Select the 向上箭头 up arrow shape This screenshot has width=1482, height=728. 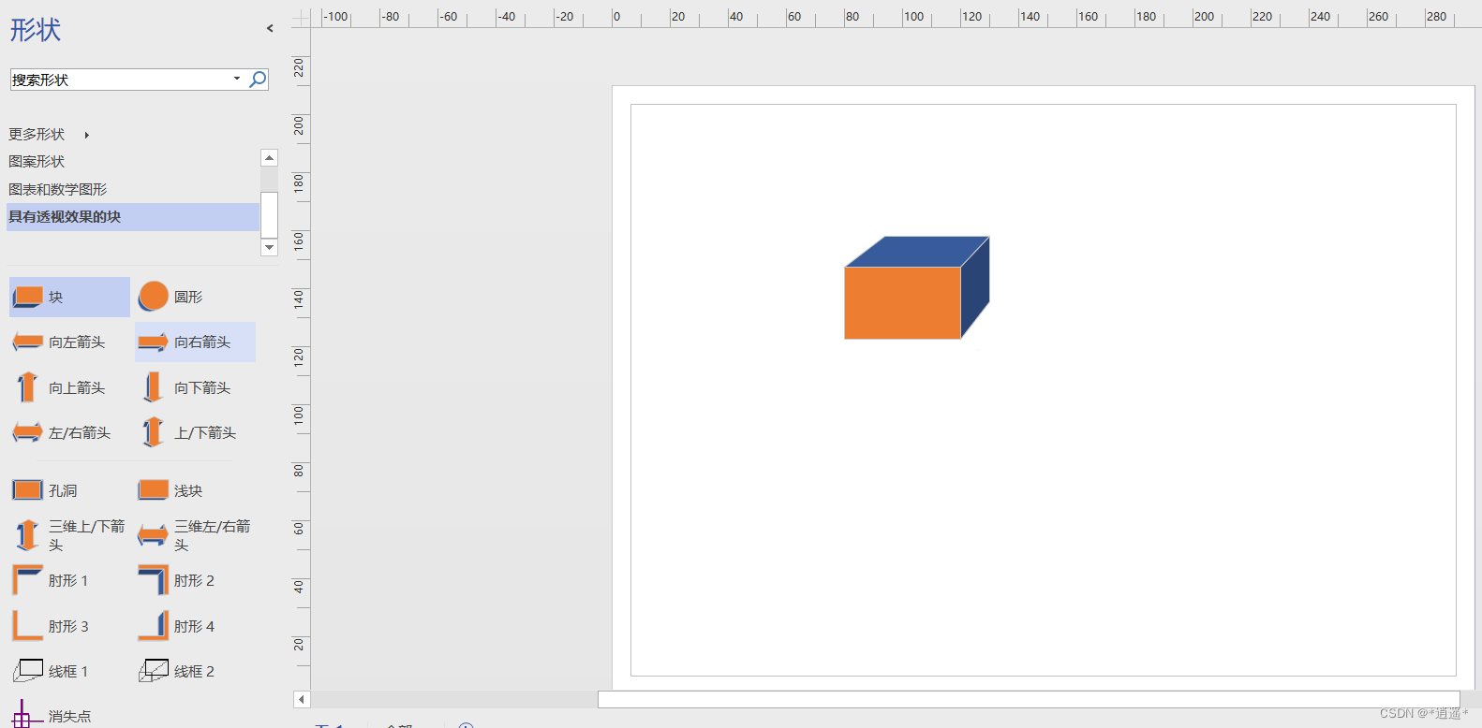pyautogui.click(x=27, y=387)
